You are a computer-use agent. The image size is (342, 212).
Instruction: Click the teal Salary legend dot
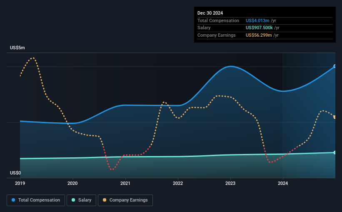point(73,200)
